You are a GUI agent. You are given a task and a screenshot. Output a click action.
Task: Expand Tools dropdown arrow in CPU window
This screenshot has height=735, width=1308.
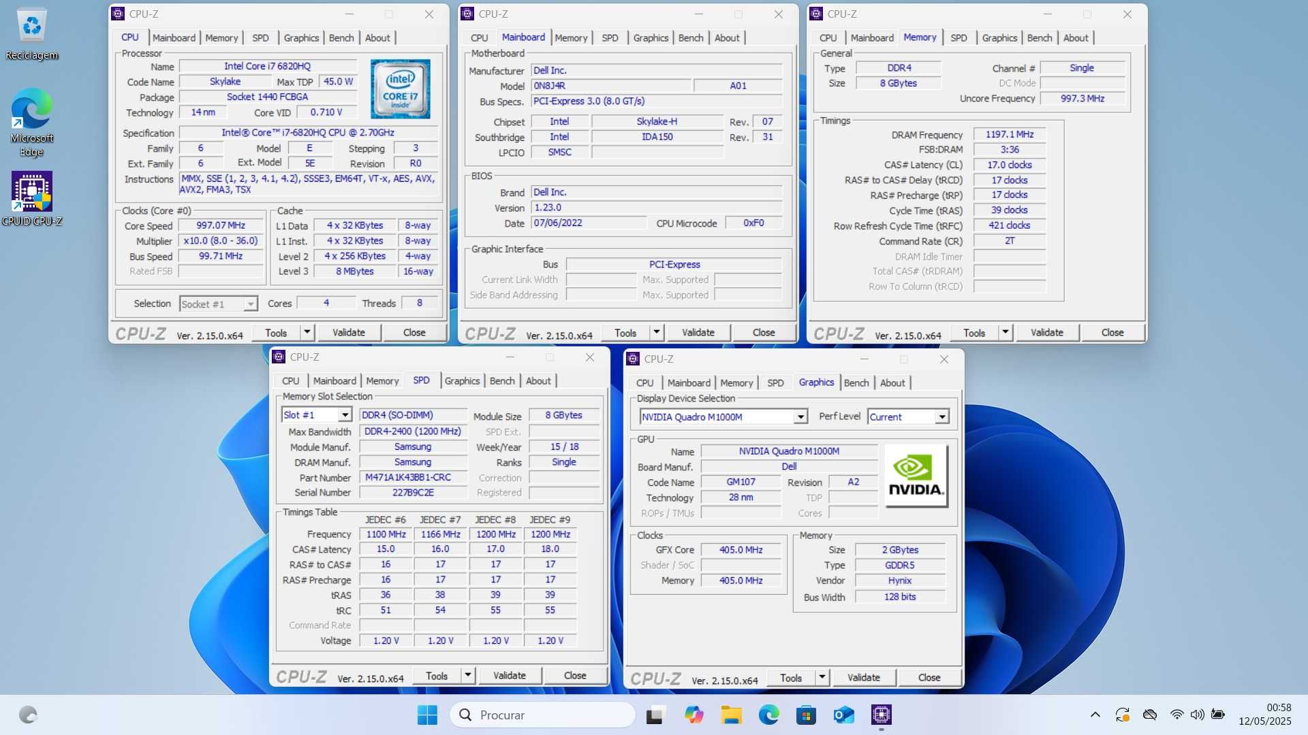tap(307, 332)
